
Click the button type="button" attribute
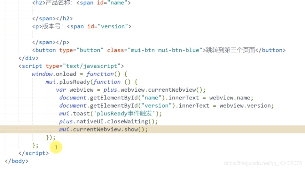[81, 50]
